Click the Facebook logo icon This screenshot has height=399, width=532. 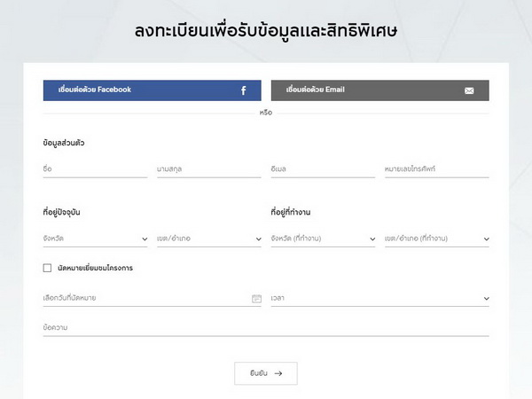[244, 90]
